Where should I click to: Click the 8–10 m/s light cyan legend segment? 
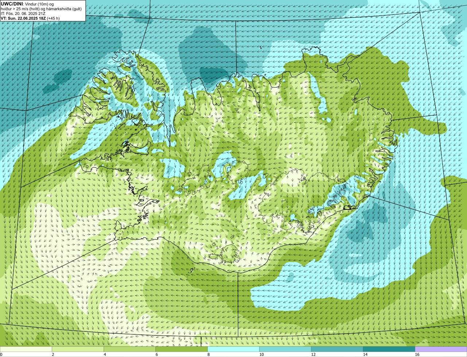233,349
